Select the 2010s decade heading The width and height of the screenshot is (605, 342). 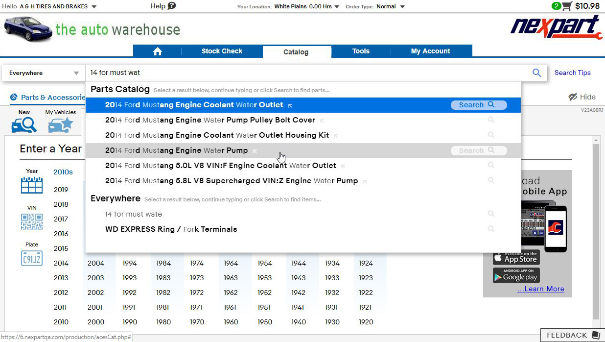pos(63,172)
